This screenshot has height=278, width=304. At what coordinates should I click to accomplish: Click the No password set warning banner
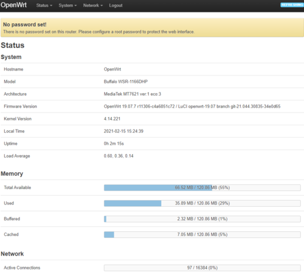(152, 27)
